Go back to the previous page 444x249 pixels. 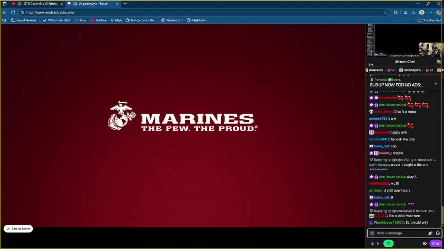tap(5, 12)
